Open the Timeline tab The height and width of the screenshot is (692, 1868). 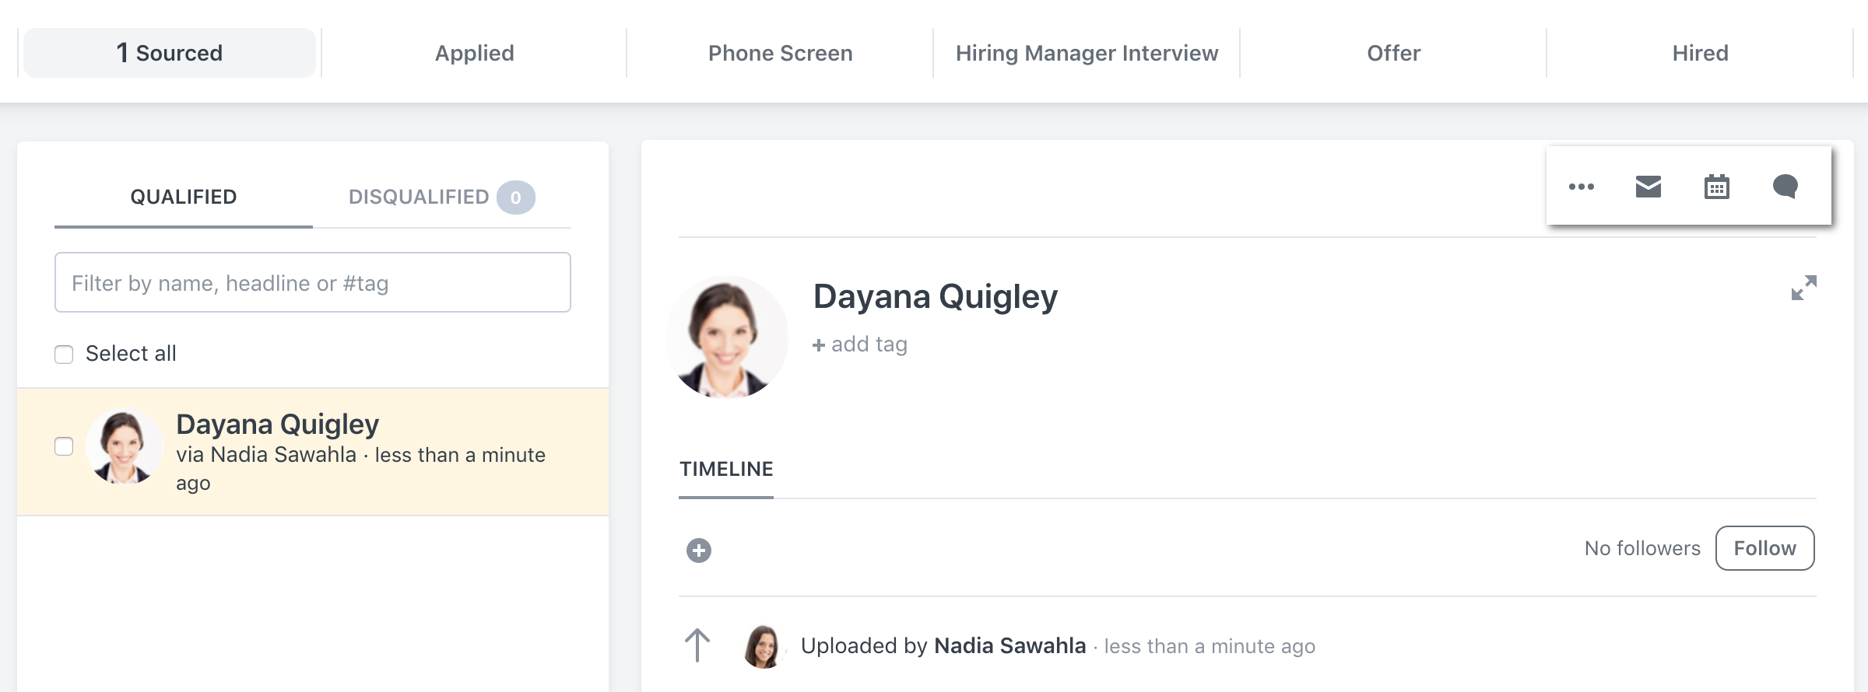pos(726,469)
